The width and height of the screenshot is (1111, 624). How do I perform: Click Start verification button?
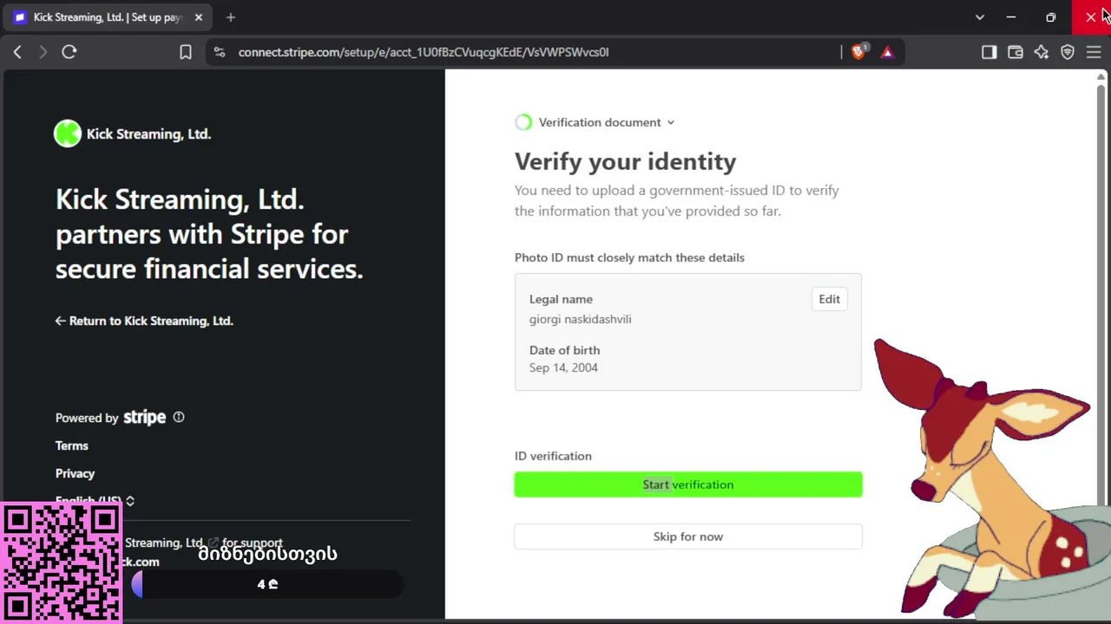tap(688, 484)
